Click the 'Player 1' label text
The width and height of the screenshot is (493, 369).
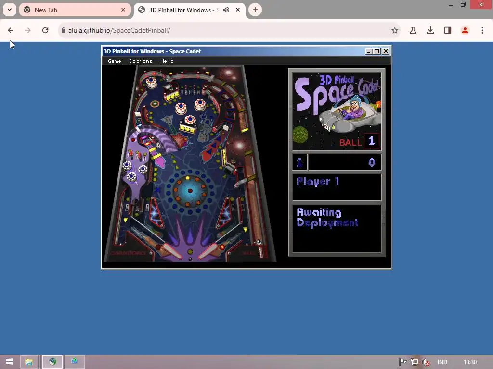pos(318,181)
